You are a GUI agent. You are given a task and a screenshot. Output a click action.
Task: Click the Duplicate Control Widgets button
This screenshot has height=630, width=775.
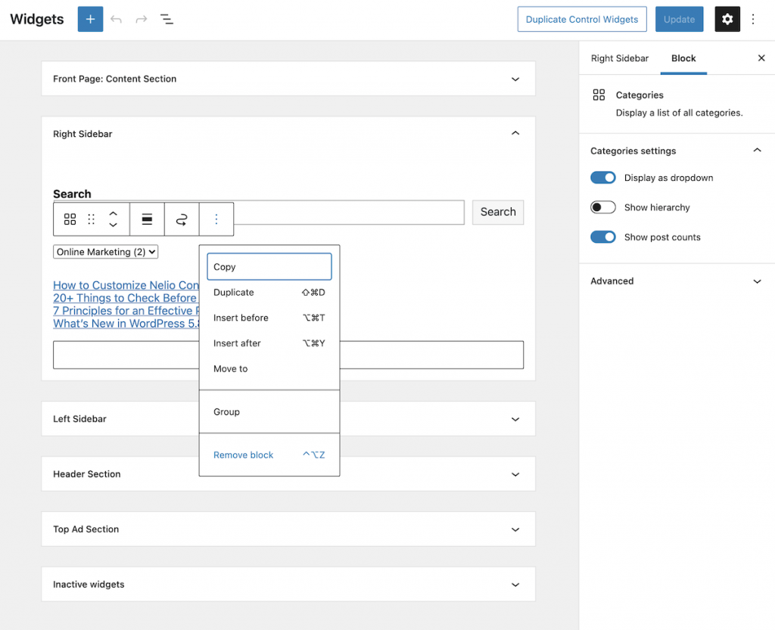pos(582,19)
